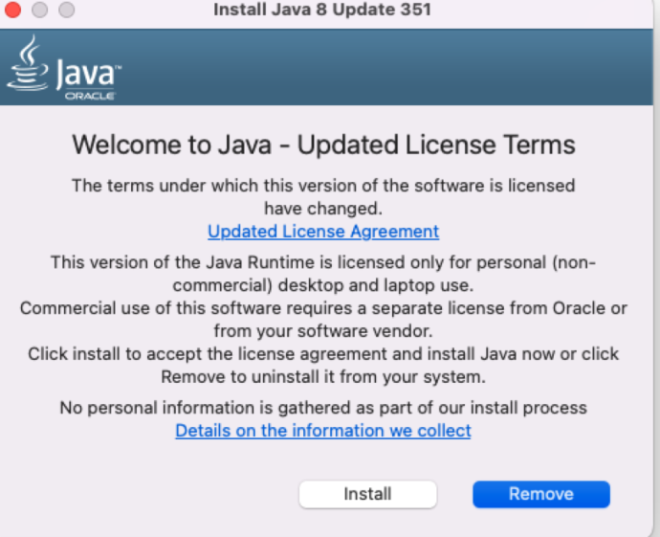Click the Install Java 8 Update 351 title
The width and height of the screenshot is (660, 537).
[321, 11]
